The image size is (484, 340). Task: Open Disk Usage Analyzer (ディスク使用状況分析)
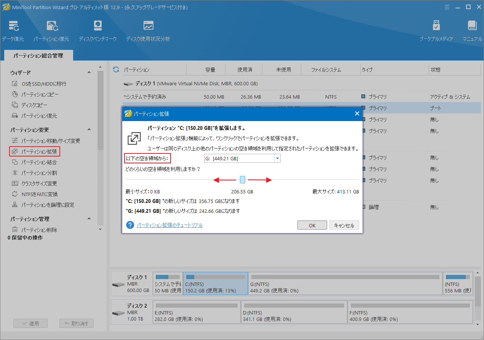click(x=148, y=30)
